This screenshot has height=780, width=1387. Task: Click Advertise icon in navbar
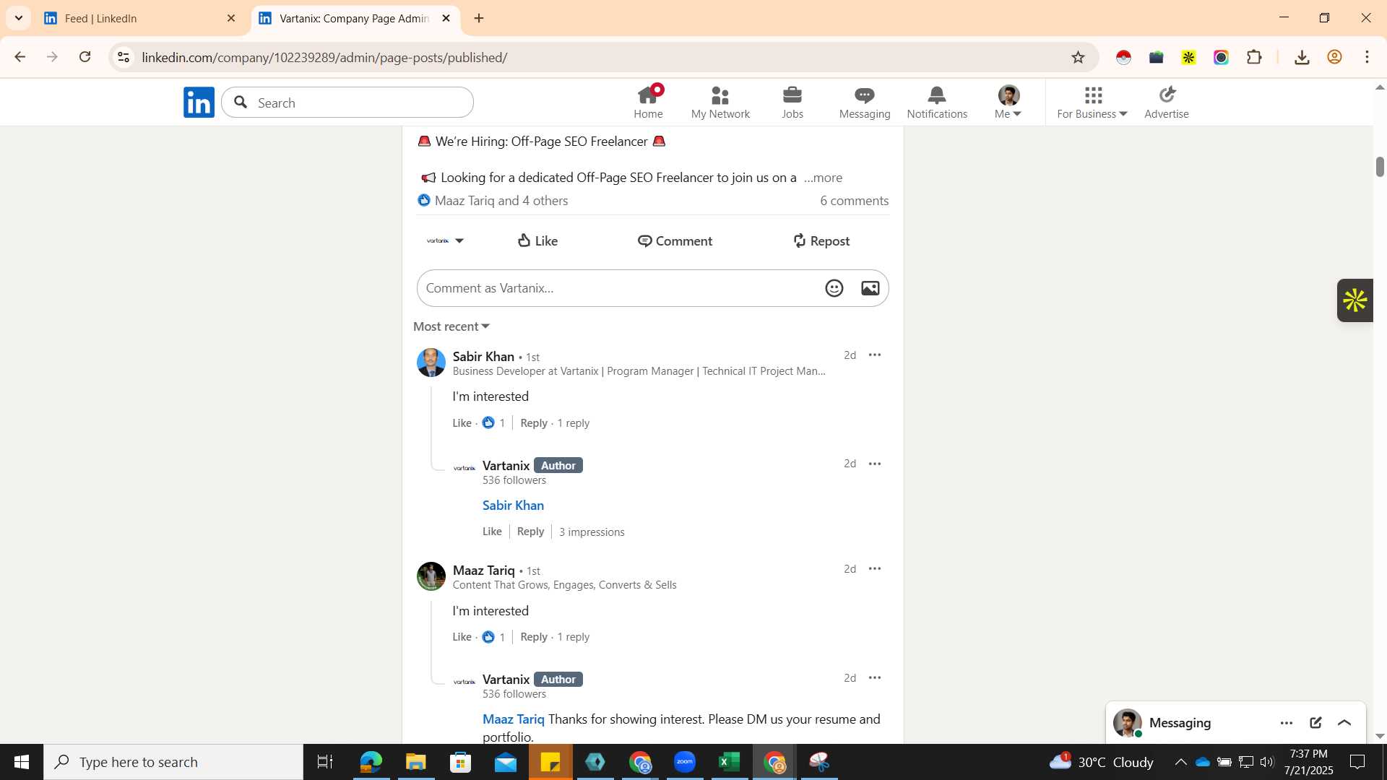click(1167, 102)
